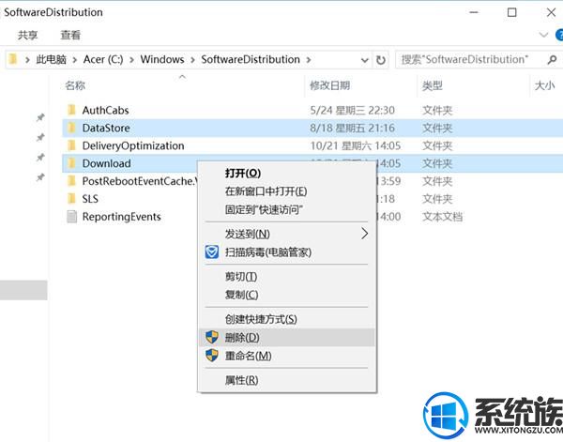
Task: Click the DataStore folder icon
Action: pos(71,128)
